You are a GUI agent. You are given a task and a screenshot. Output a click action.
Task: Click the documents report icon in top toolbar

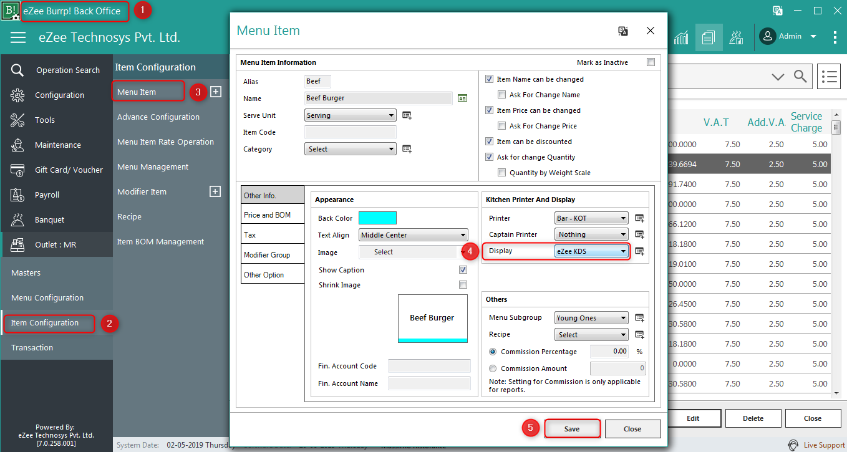(708, 37)
